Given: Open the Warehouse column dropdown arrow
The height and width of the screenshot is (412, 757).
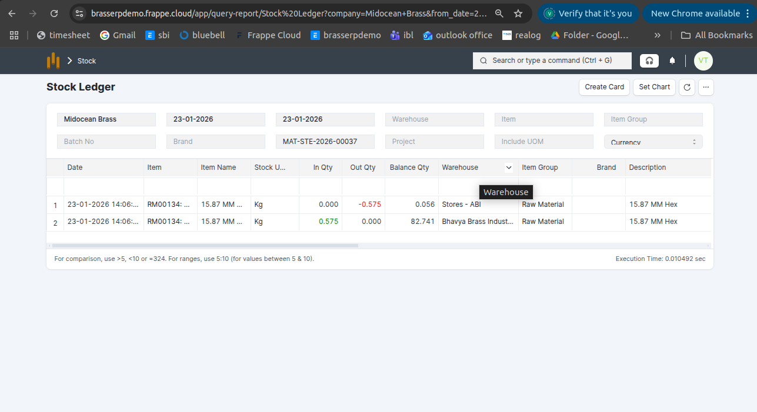Looking at the screenshot, I should pyautogui.click(x=509, y=168).
